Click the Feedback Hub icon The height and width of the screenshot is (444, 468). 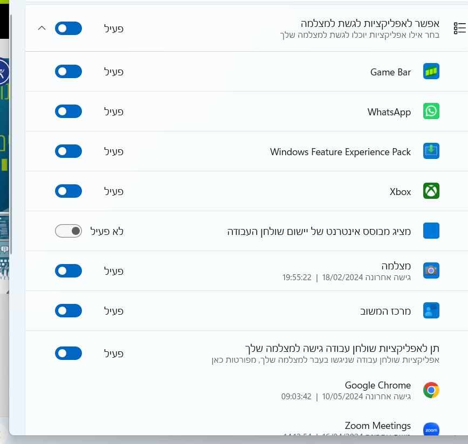pos(431,310)
